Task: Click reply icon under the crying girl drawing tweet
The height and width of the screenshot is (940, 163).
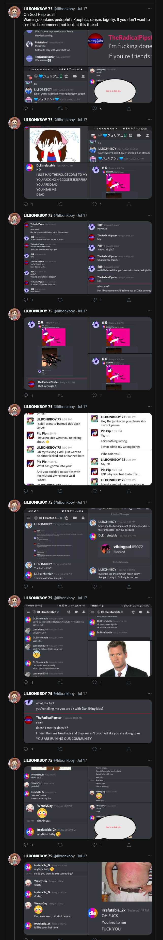Action: [26, 204]
